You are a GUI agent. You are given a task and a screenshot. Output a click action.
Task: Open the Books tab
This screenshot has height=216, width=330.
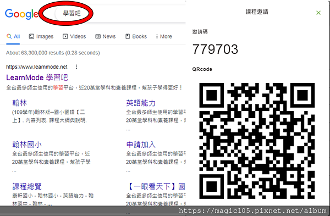pyautogui.click(x=136, y=37)
